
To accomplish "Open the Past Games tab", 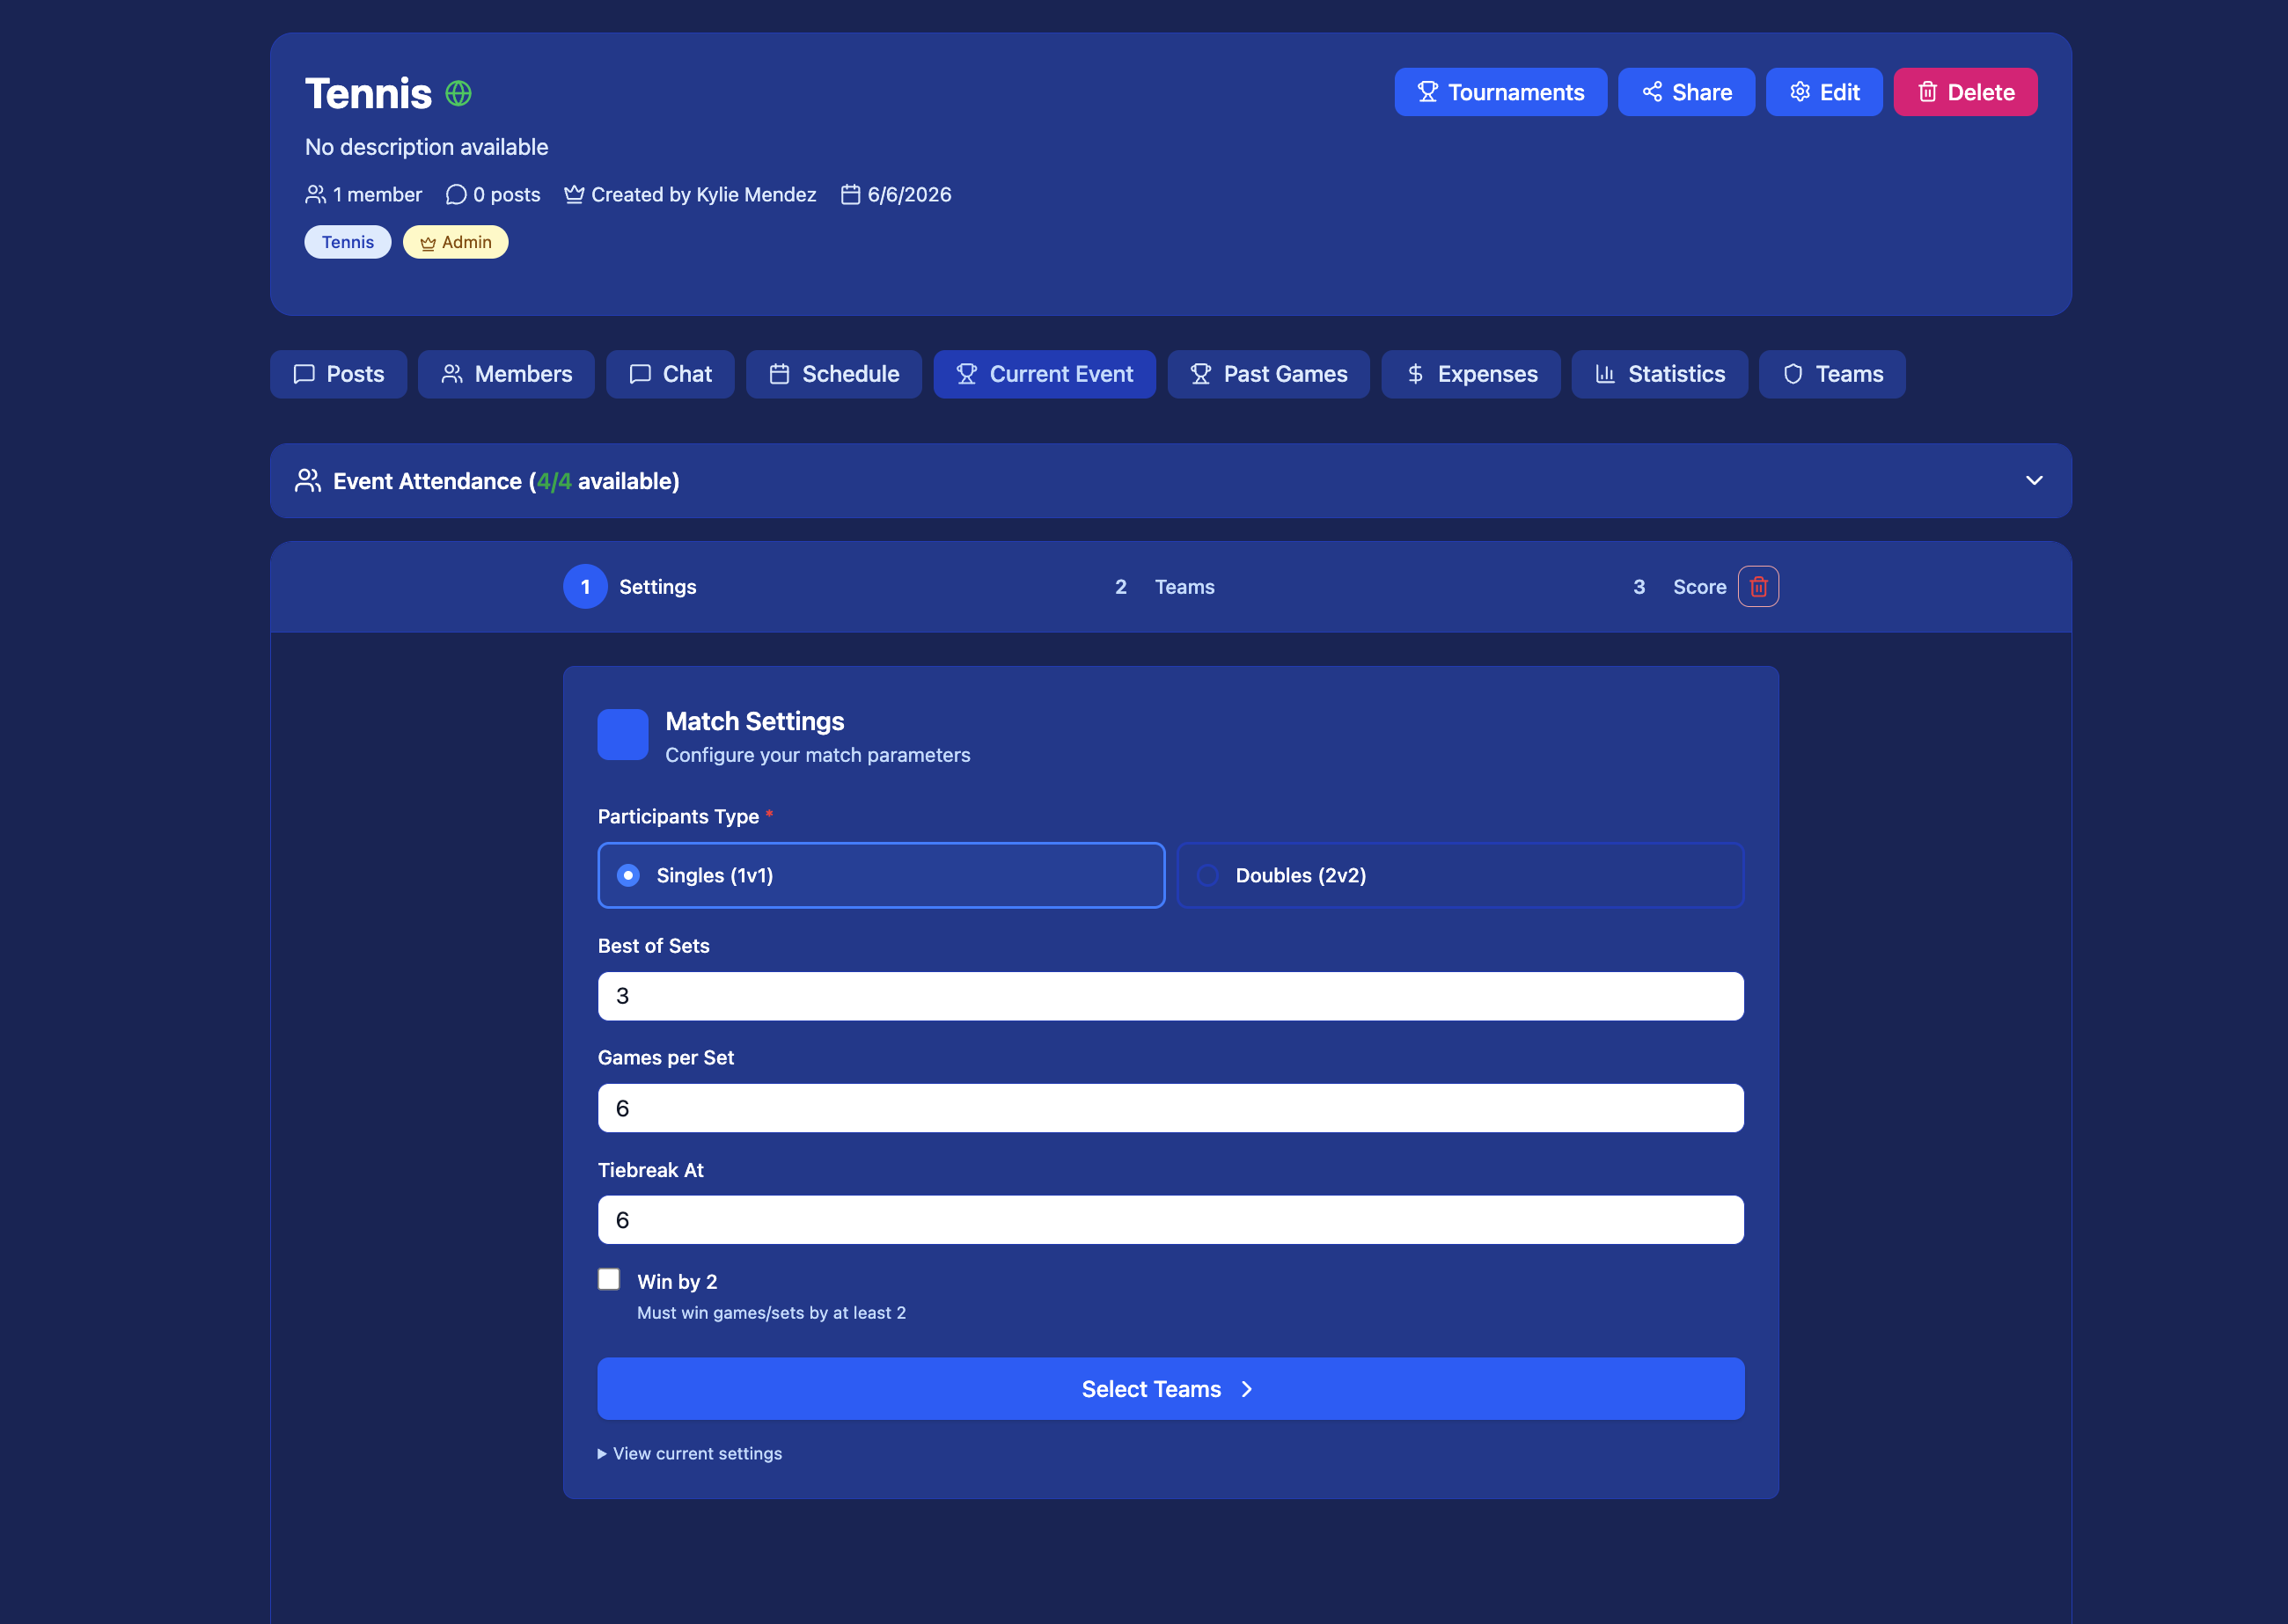I will coord(1268,374).
